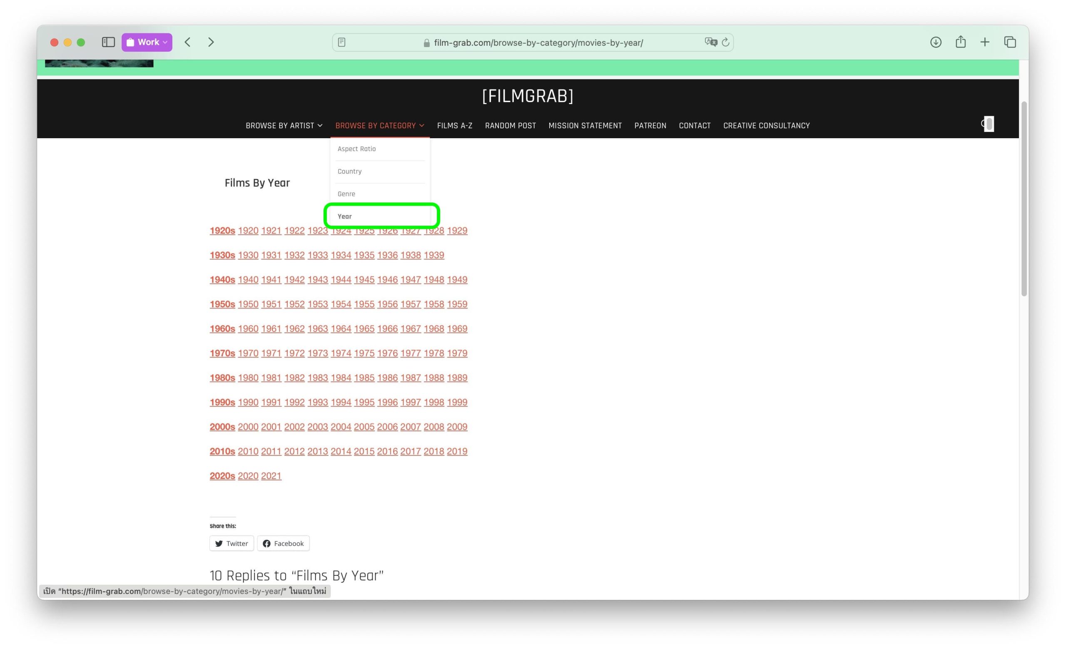Select Country from the category dropdown
This screenshot has width=1066, height=649.
(349, 171)
